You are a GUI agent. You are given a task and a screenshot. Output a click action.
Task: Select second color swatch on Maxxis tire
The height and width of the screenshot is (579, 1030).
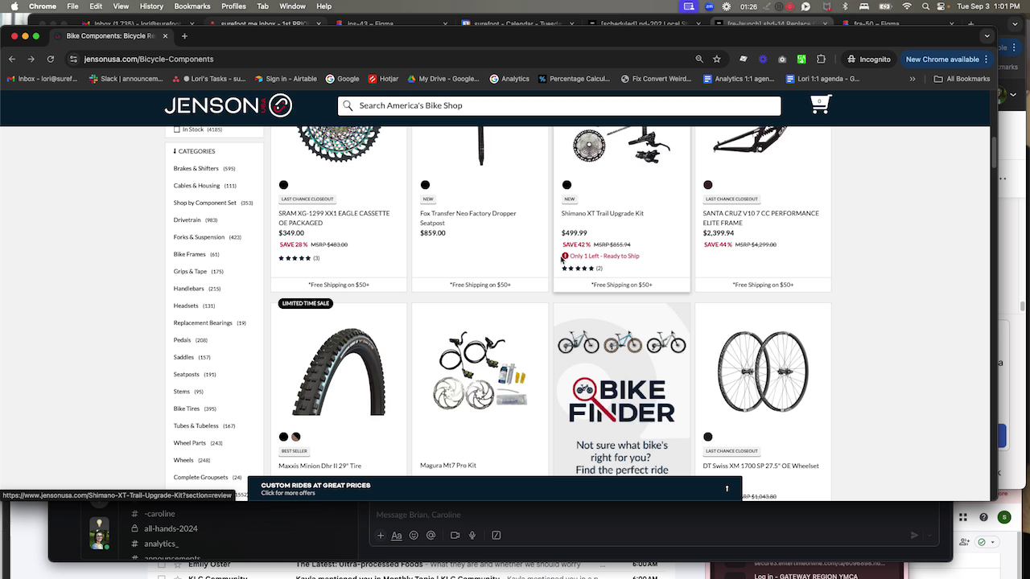[x=296, y=437]
